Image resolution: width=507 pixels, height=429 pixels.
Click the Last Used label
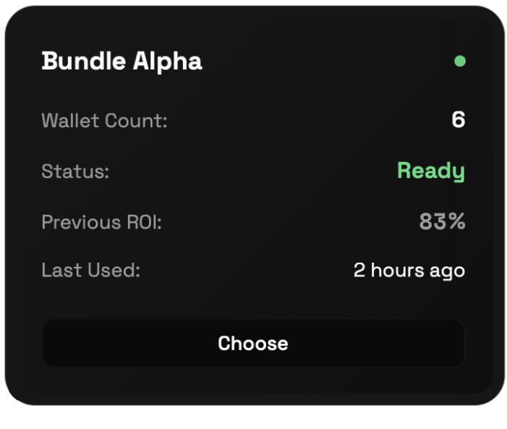pos(90,271)
